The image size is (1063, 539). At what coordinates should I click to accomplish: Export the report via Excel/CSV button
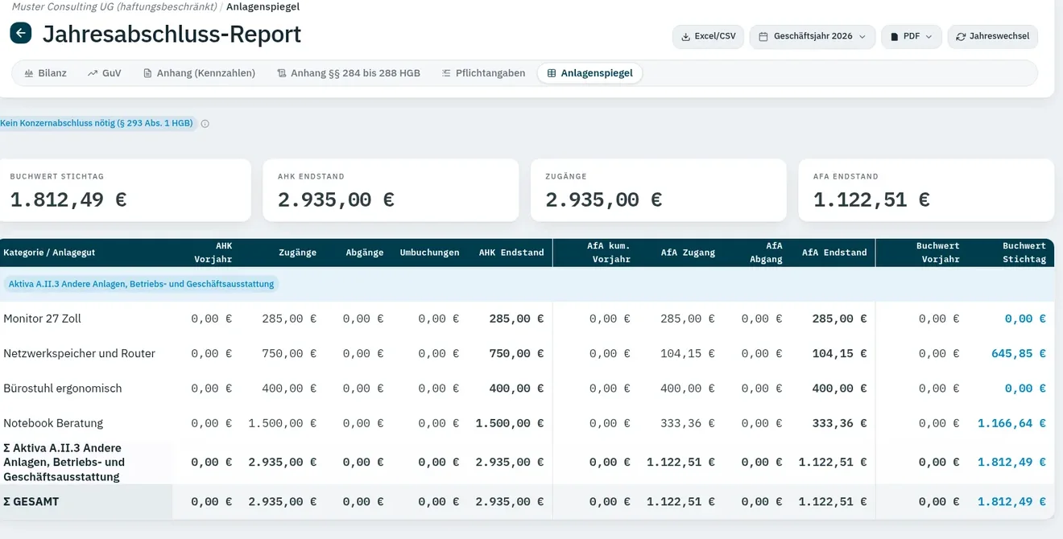709,36
